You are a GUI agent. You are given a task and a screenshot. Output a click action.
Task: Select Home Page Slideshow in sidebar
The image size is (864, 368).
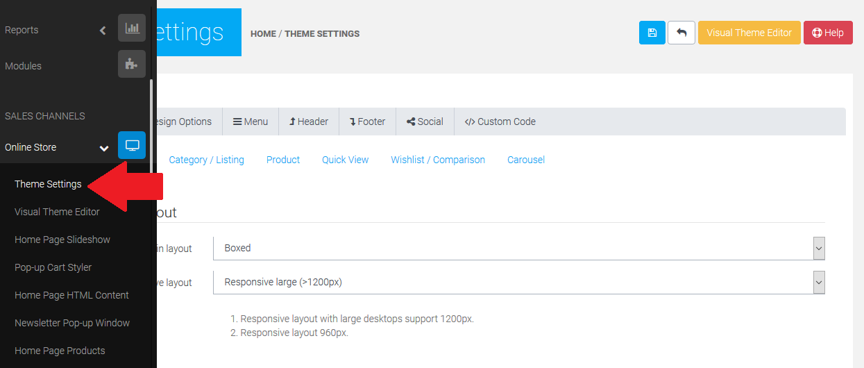62,240
